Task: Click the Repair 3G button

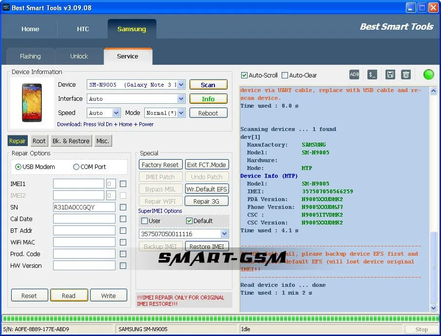Action: pos(207,201)
